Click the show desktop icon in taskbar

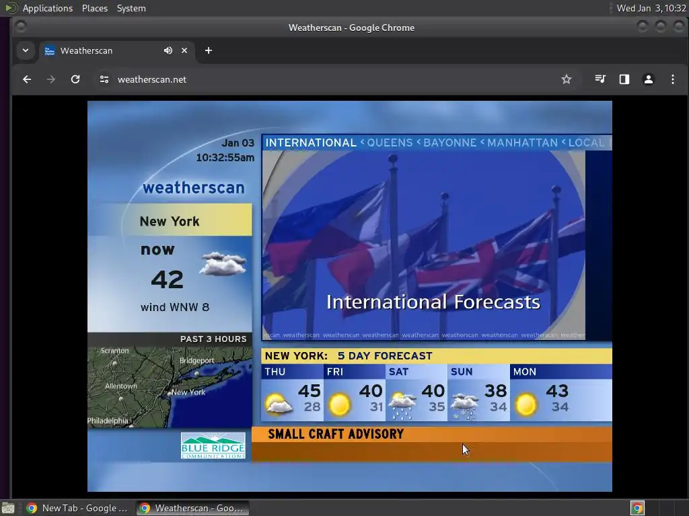point(8,508)
